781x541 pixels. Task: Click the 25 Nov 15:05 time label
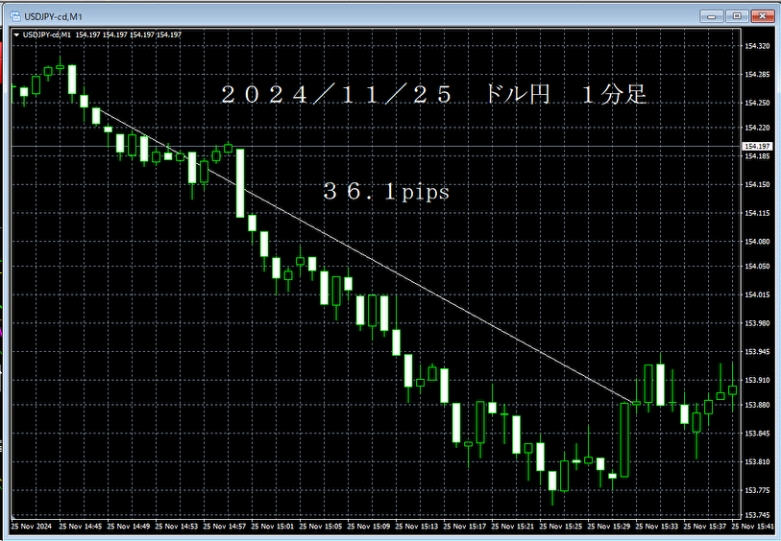click(x=321, y=526)
